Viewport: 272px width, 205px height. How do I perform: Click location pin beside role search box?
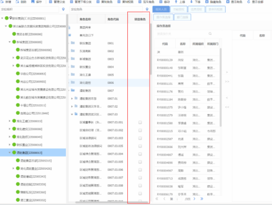(x=147, y=9)
